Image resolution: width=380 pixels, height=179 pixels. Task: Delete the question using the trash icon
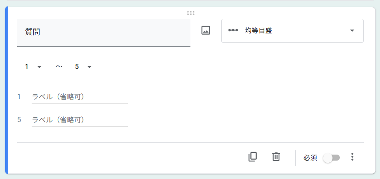point(276,157)
